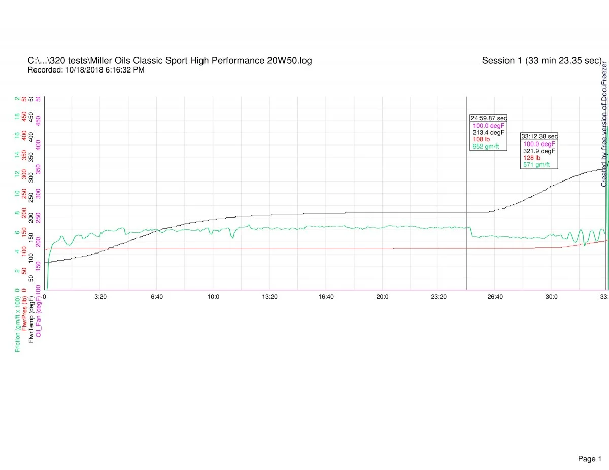Click the Session 1 duration label

[542, 61]
